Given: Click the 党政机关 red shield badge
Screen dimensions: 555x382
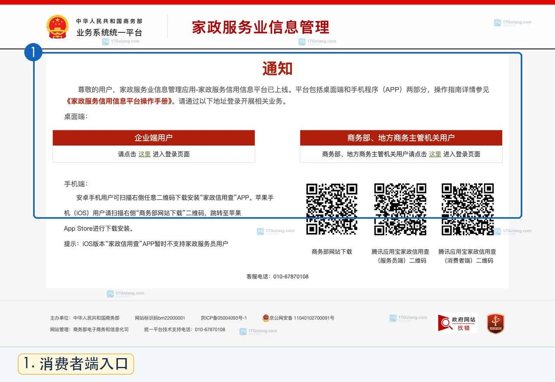Looking at the screenshot, I should pyautogui.click(x=496, y=324).
